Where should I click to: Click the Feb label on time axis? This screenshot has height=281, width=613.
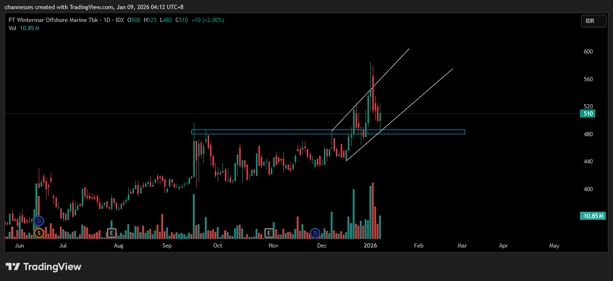(x=418, y=246)
